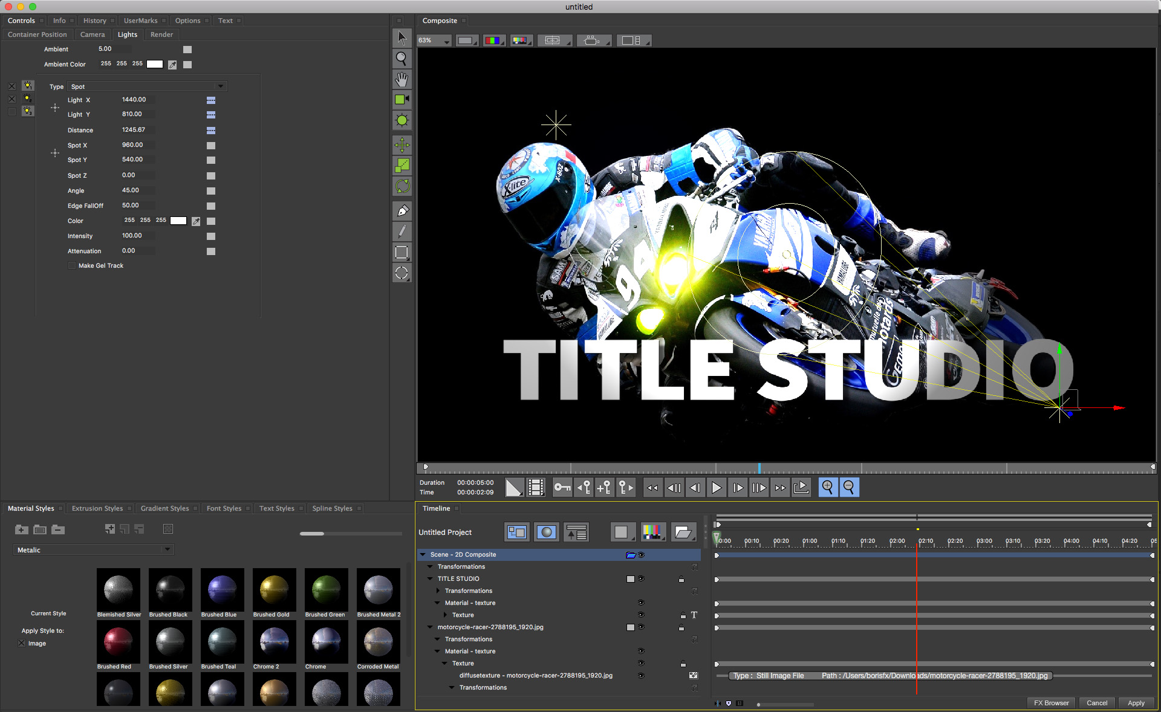Toggle visibility of the TITLE STUDIO track
1161x712 pixels.
click(x=641, y=579)
